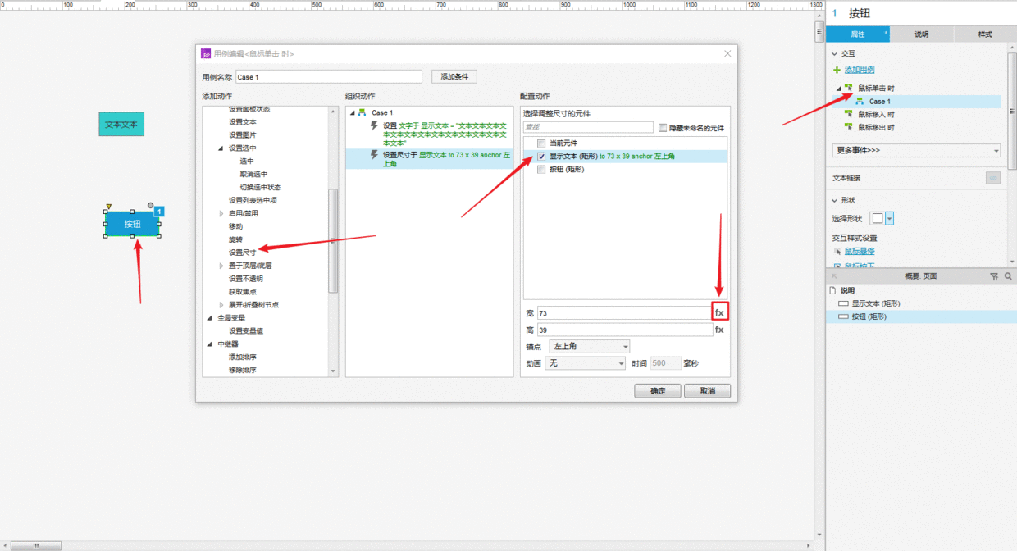Screen dimensions: 1017x551
Task: Uncheck the 显示文本 (矩形) checkbox
Action: click(541, 157)
